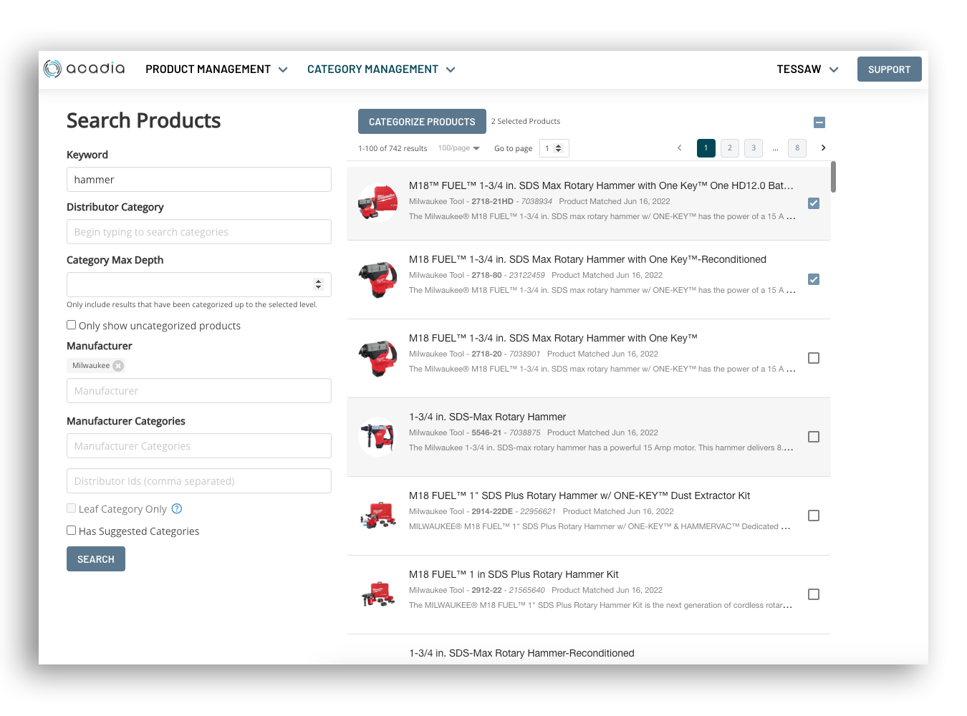Click the Category Max Depth stepper arrows
The height and width of the screenshot is (716, 967).
(x=318, y=284)
